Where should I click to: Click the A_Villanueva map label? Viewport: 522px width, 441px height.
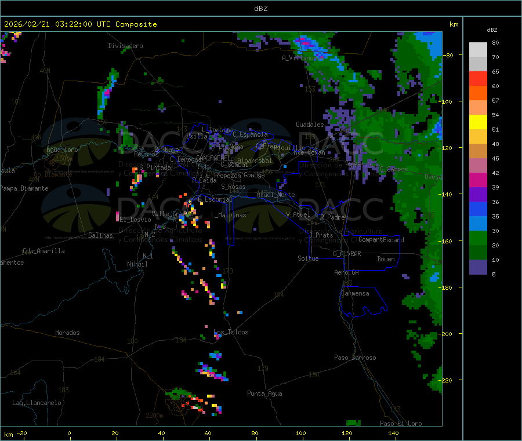pyautogui.click(x=303, y=58)
